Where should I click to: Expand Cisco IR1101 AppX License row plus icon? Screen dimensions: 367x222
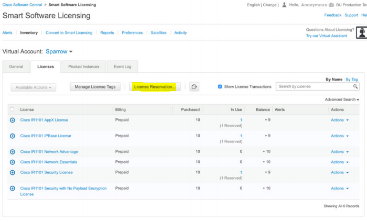point(13,120)
